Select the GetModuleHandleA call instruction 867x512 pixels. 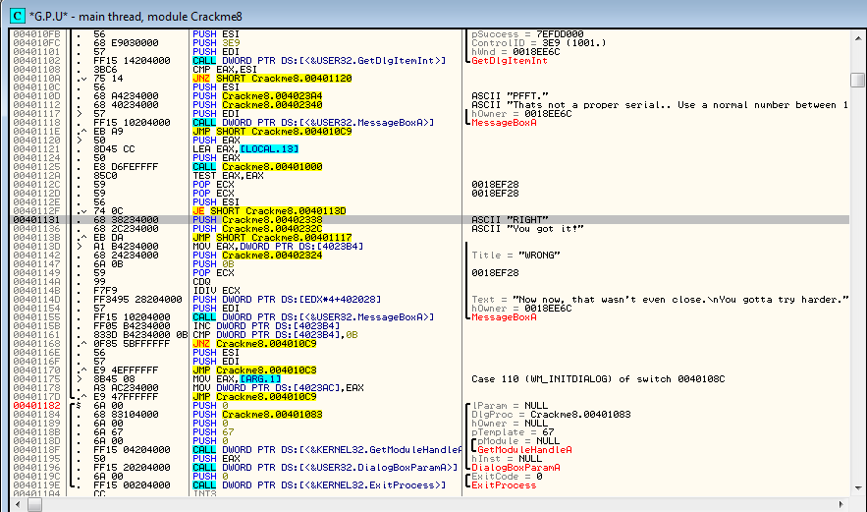coord(327,450)
